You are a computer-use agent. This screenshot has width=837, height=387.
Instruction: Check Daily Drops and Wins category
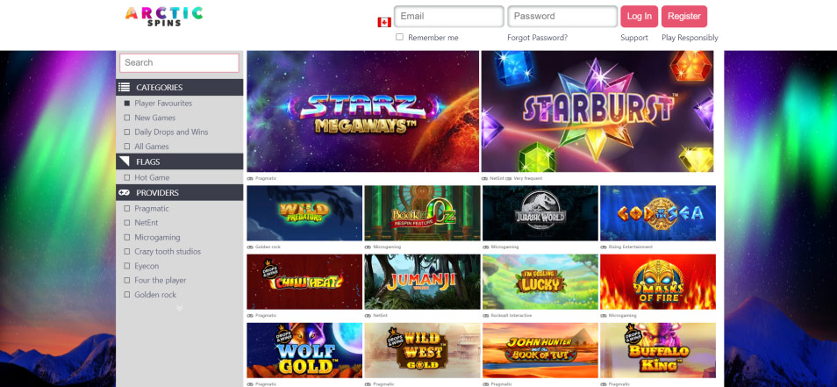[x=127, y=132]
